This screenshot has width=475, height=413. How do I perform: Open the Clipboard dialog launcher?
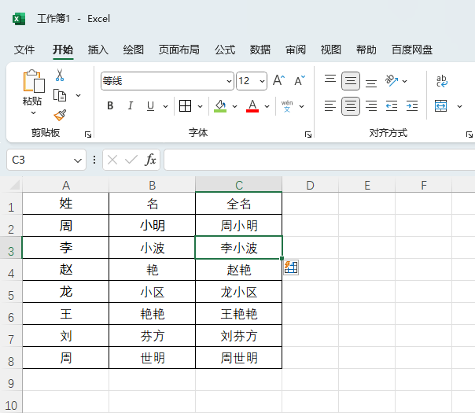[88, 135]
